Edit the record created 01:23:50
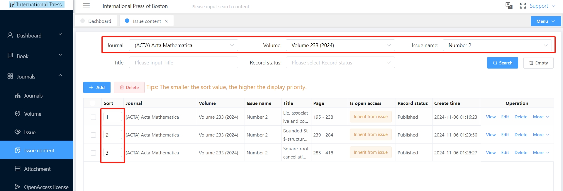Viewport: 563px width, 191px height. (x=505, y=135)
